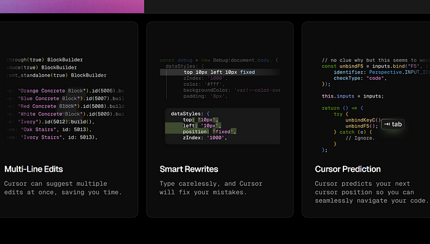Click the "White Concrete Block" code line
Screen dimensions: 430x244
[x=65, y=114]
